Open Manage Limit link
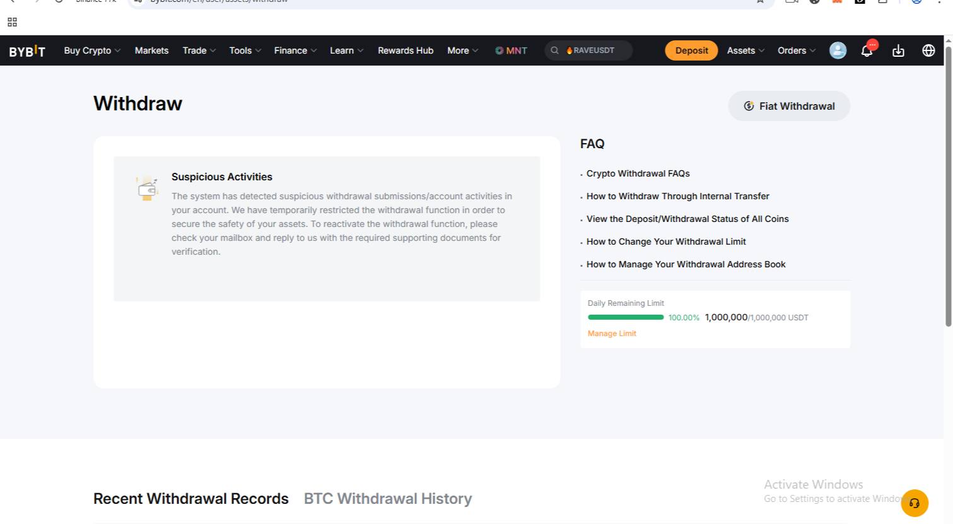The image size is (953, 524). click(612, 334)
